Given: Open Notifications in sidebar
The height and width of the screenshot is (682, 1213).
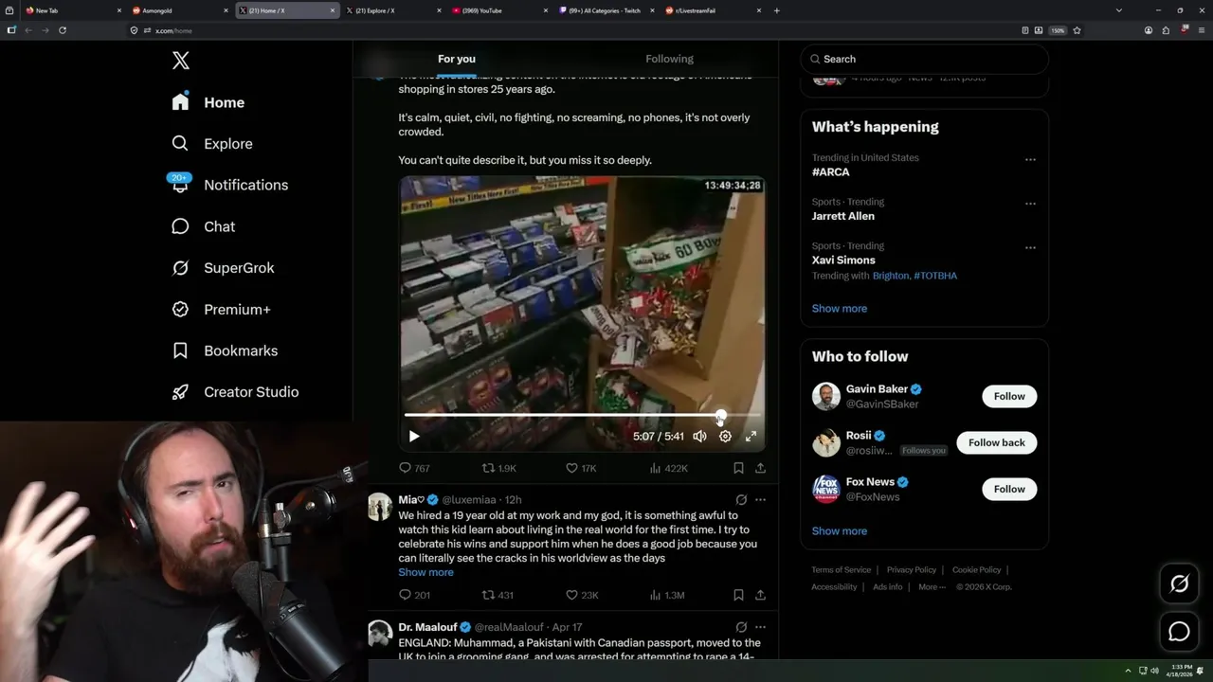Looking at the screenshot, I should click(x=229, y=185).
